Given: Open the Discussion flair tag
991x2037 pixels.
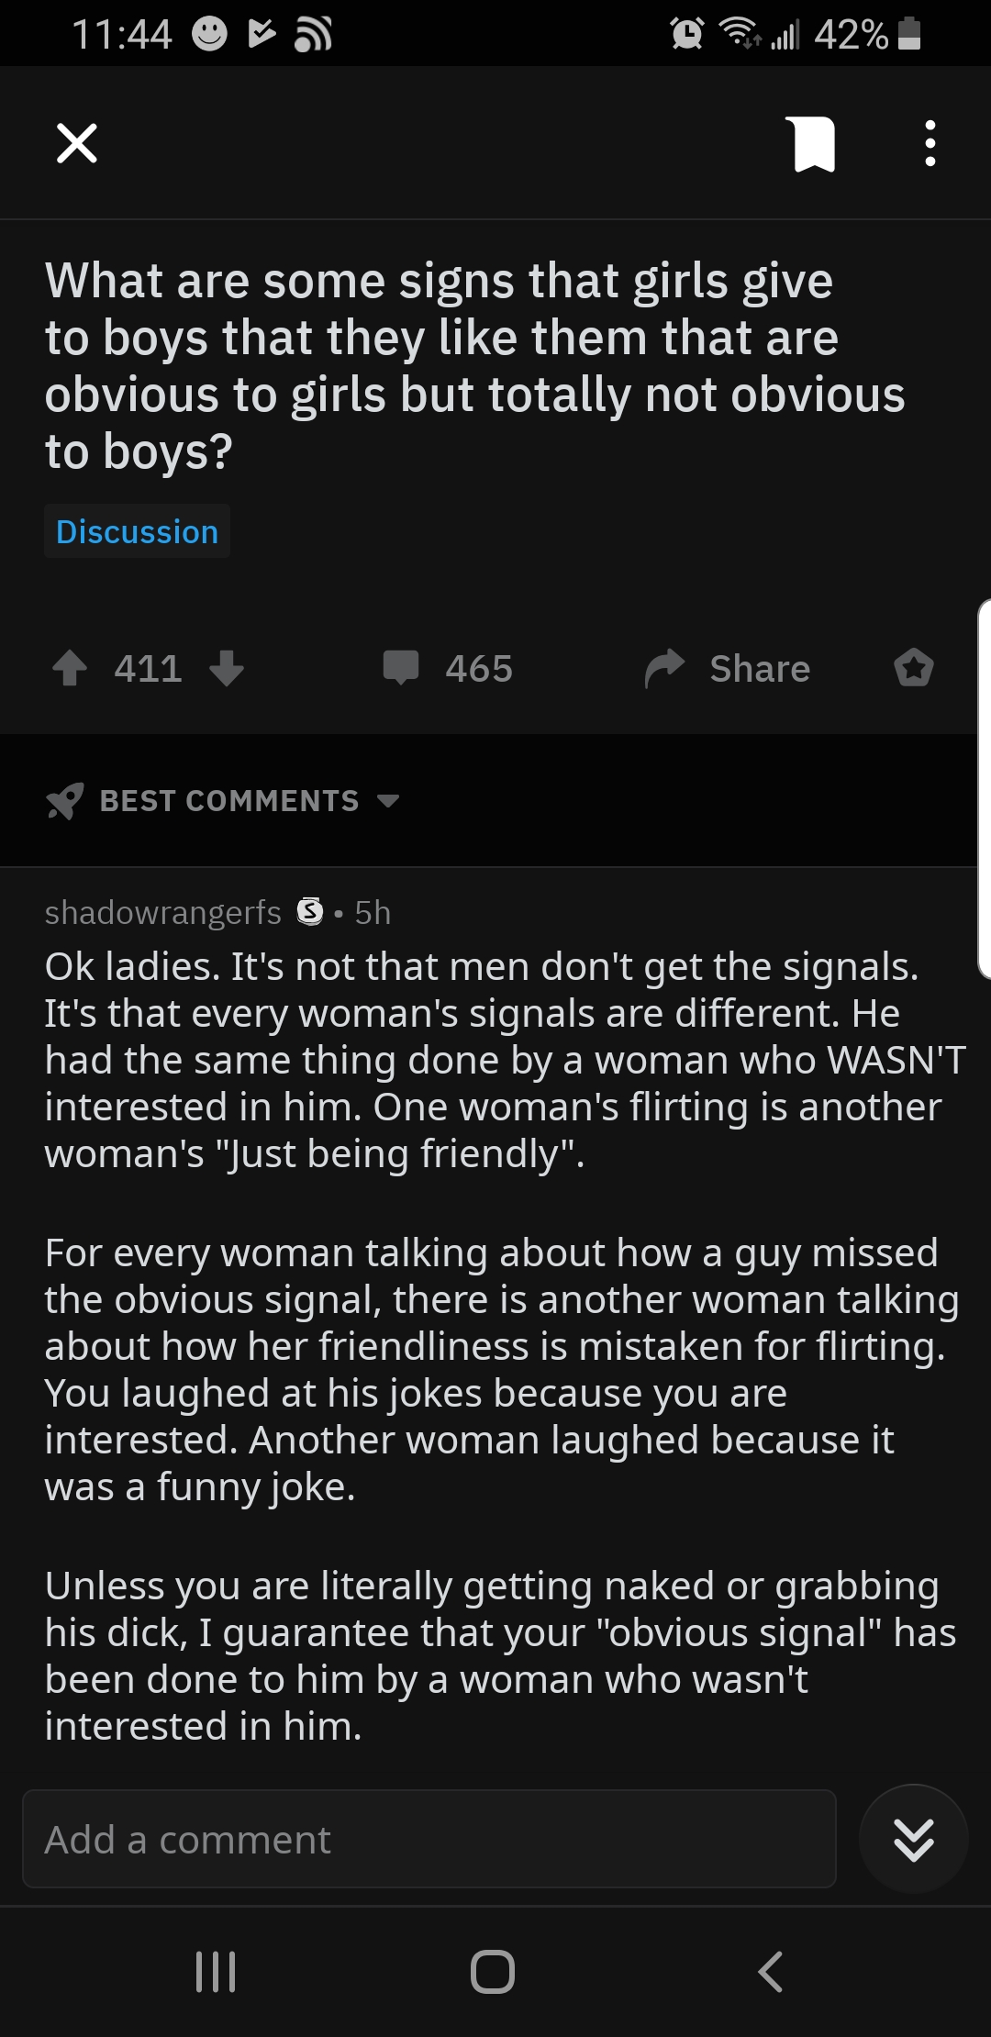Looking at the screenshot, I should (x=138, y=531).
